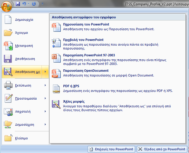The width and height of the screenshot is (189, 153).
Task: Click the network folder icon beside Δημοσίευση
Action: coord(8,125)
